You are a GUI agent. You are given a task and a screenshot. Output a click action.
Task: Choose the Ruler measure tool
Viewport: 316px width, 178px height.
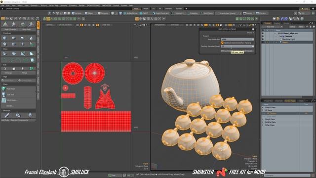point(6,115)
